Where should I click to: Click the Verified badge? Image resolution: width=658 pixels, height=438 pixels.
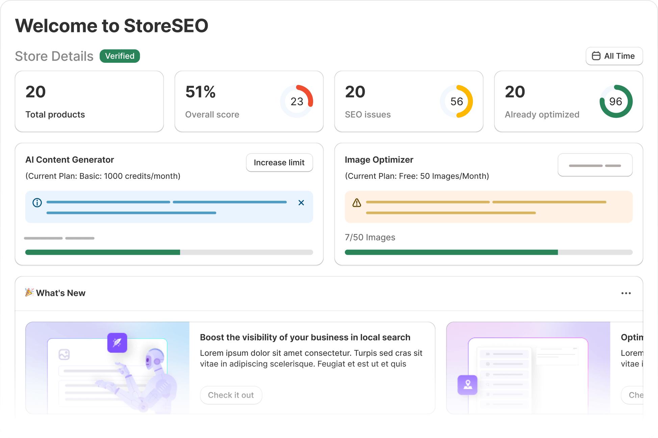click(120, 56)
